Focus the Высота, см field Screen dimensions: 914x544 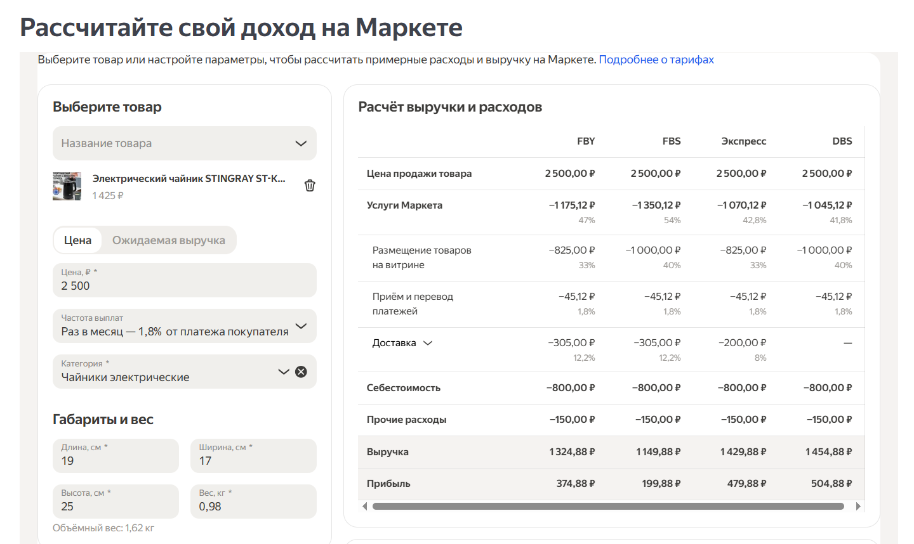[116, 507]
